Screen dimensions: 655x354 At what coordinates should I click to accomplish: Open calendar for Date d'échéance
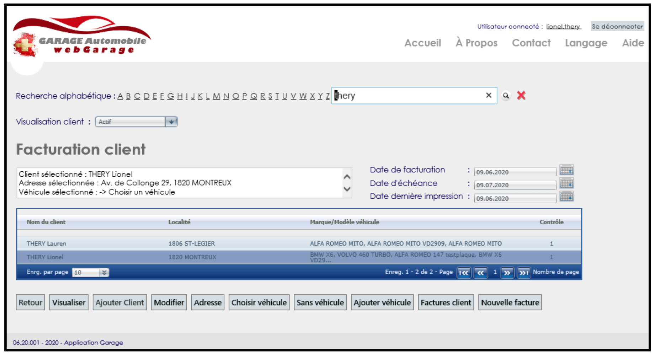coord(566,184)
